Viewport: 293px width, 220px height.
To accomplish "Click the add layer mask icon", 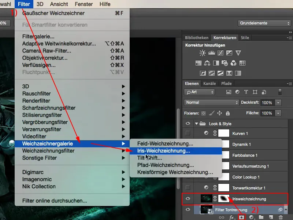I will pos(241,217).
